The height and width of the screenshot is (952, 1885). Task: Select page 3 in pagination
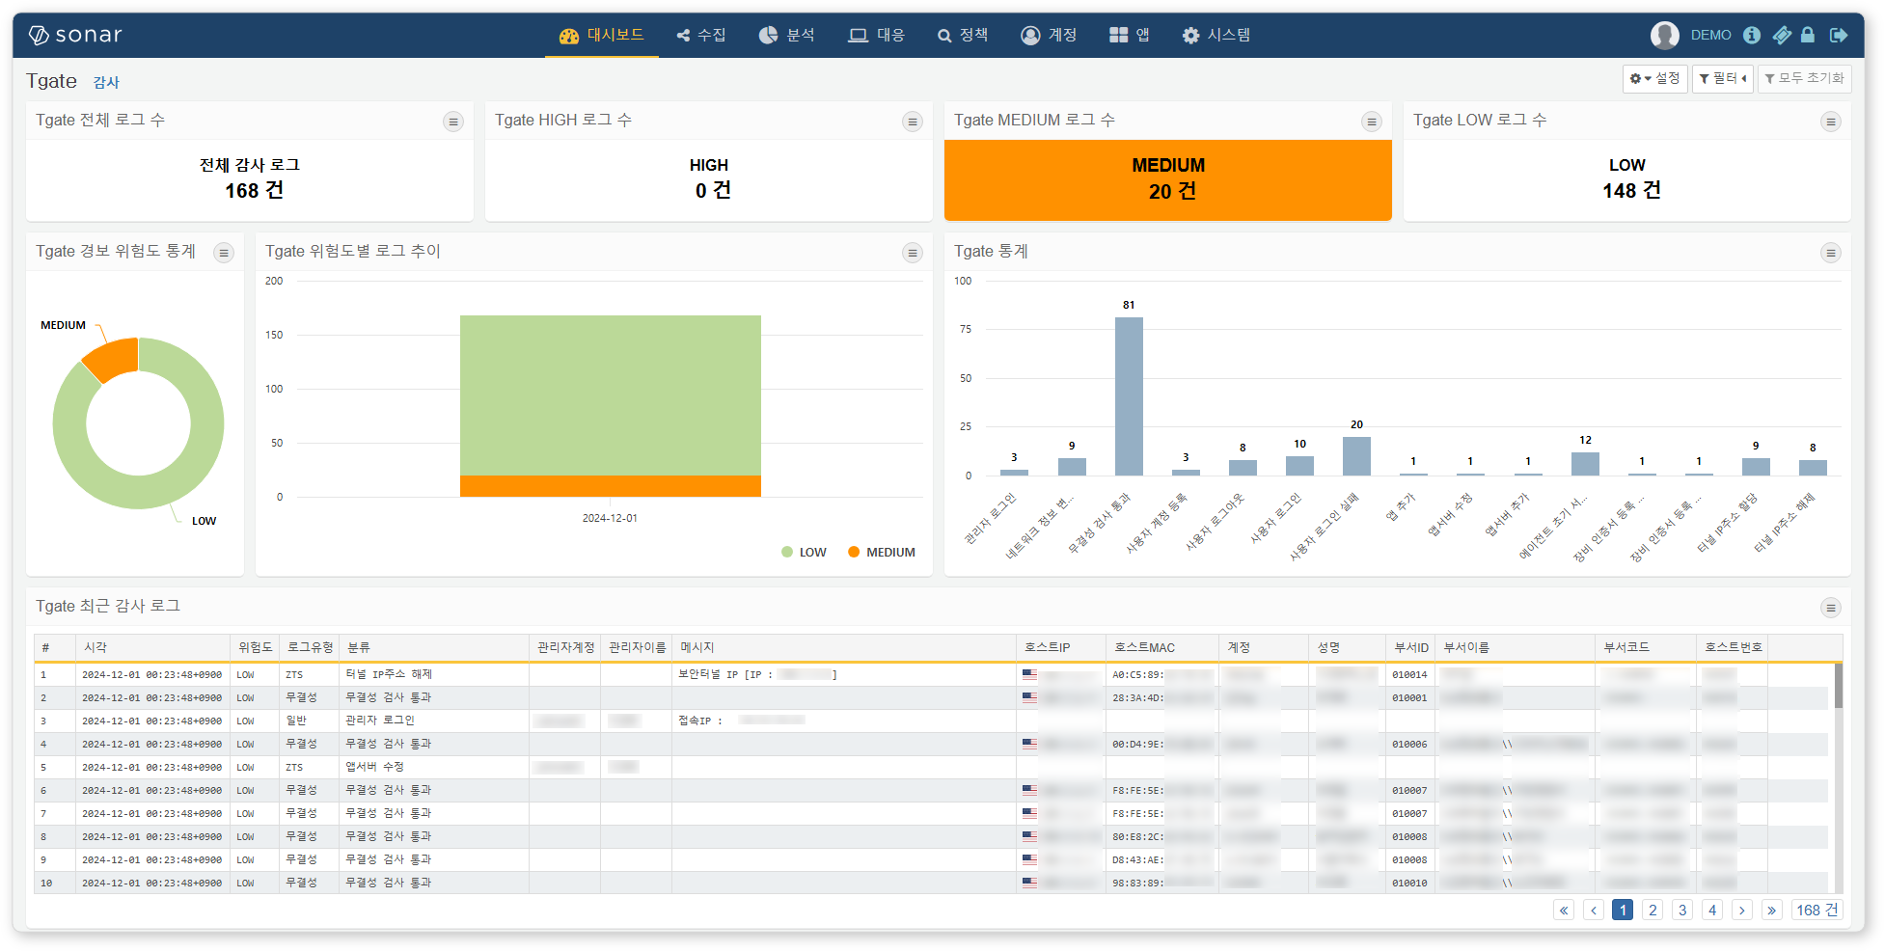coord(1682,911)
